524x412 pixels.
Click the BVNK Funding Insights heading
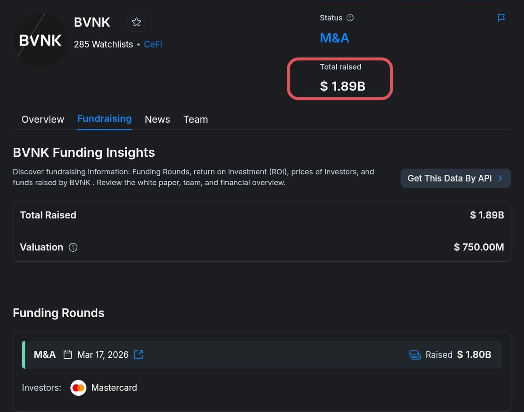point(84,152)
